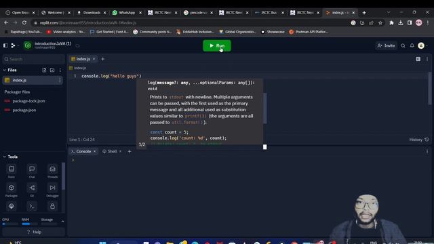Create a new file in Files
Viewport: 434px width, 244px height.
(44, 70)
